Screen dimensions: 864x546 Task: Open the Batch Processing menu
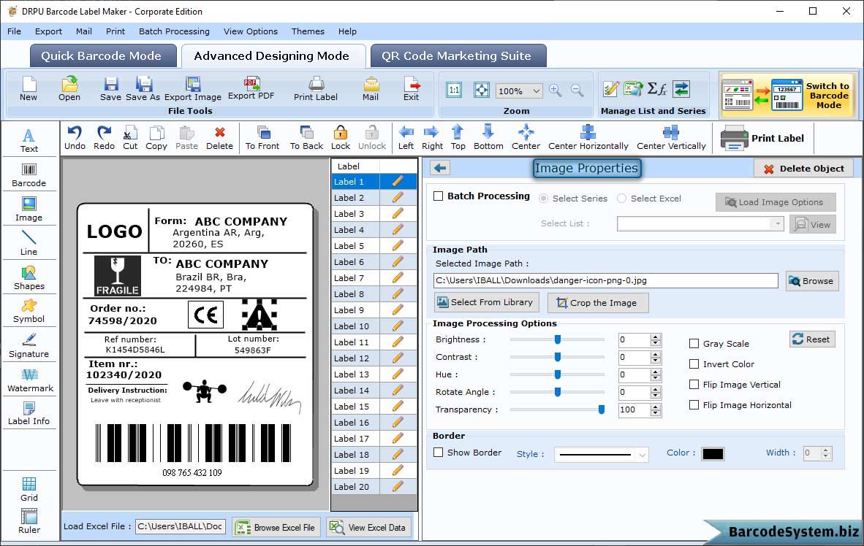[174, 31]
